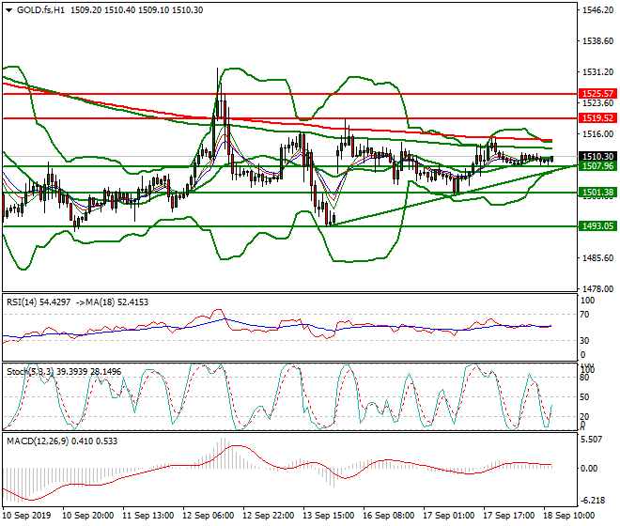This screenshot has height=526, width=620.
Task: Select the MACD(12,26,9) 0.410 0.533 label
Action: 62,441
